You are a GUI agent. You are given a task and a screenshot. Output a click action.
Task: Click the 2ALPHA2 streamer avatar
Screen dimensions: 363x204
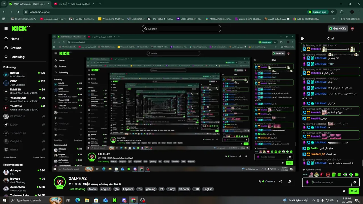point(60,182)
